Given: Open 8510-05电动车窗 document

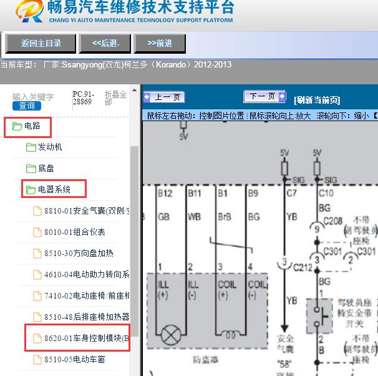Looking at the screenshot, I should [x=75, y=359].
